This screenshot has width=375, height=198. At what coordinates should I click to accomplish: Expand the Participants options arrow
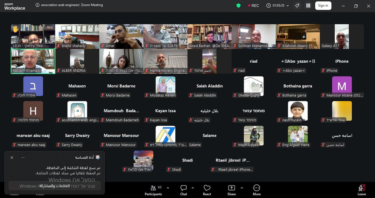coord(168,188)
